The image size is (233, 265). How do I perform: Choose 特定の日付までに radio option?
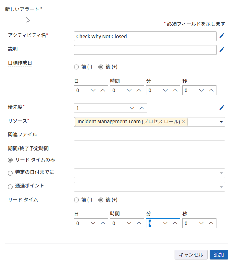pos(10,173)
